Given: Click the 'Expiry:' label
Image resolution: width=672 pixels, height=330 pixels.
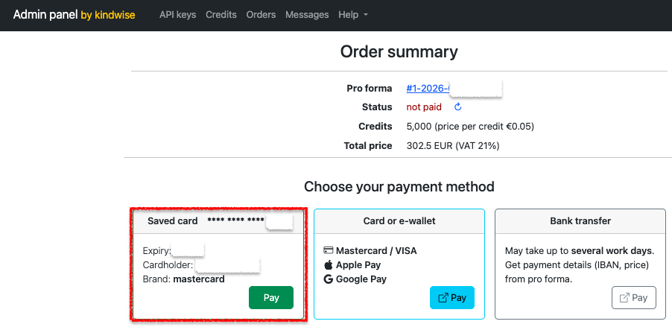Looking at the screenshot, I should tap(157, 250).
